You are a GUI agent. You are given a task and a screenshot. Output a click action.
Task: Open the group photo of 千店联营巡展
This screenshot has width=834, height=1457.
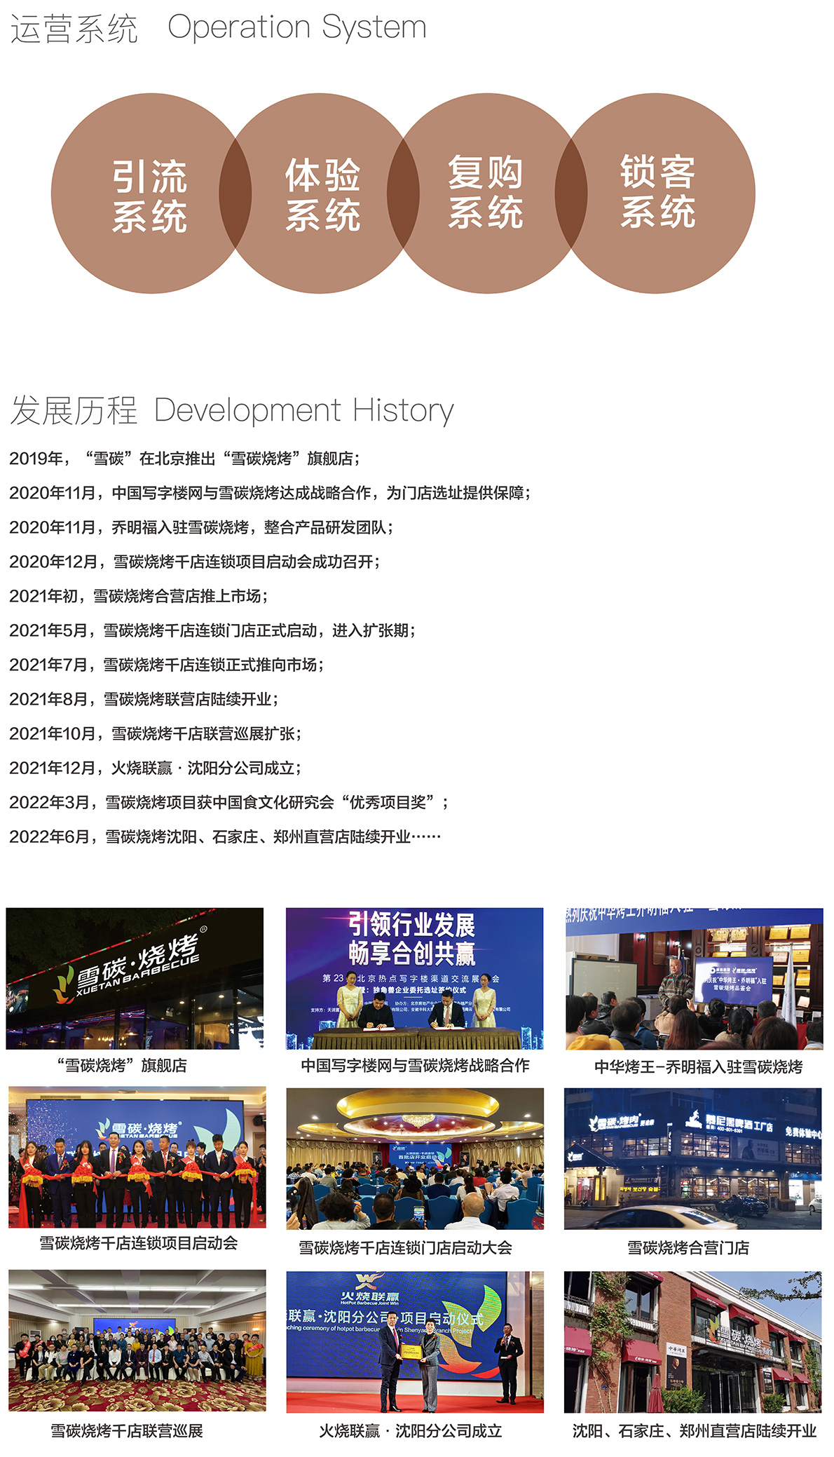[x=137, y=1340]
